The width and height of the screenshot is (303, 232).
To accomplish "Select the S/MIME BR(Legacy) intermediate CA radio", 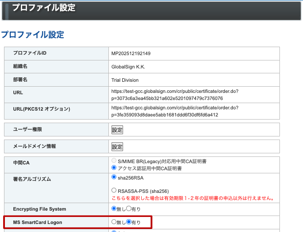I will coord(114,161).
